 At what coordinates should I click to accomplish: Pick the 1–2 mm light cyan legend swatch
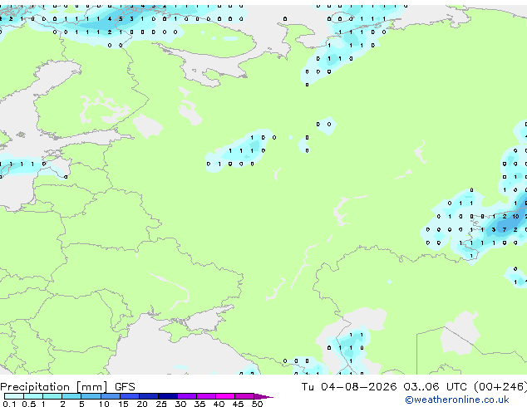click(52, 396)
